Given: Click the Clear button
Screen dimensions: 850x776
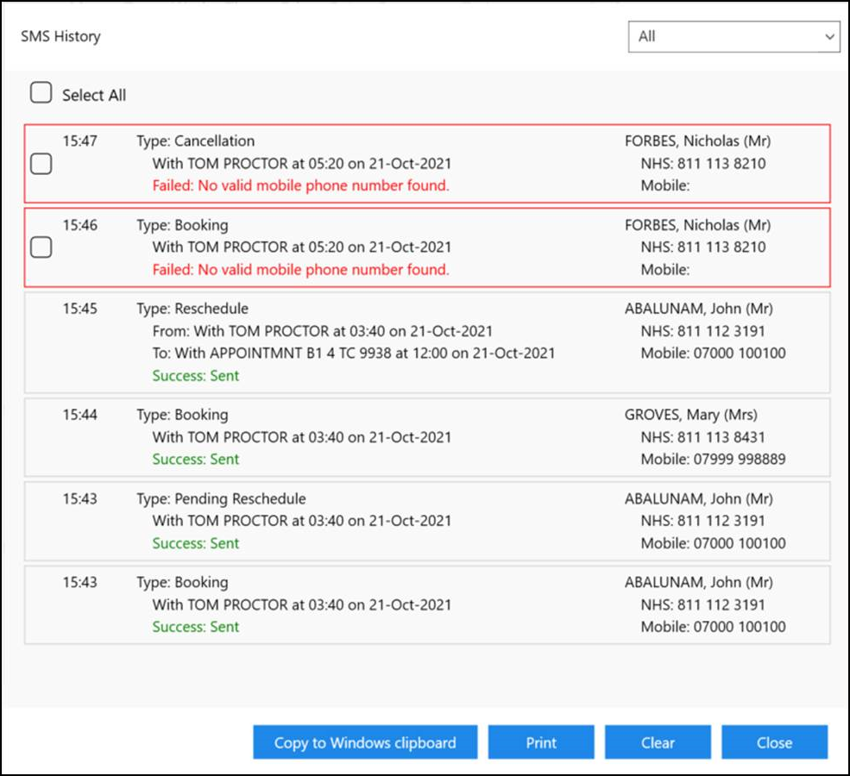Looking at the screenshot, I should [658, 742].
